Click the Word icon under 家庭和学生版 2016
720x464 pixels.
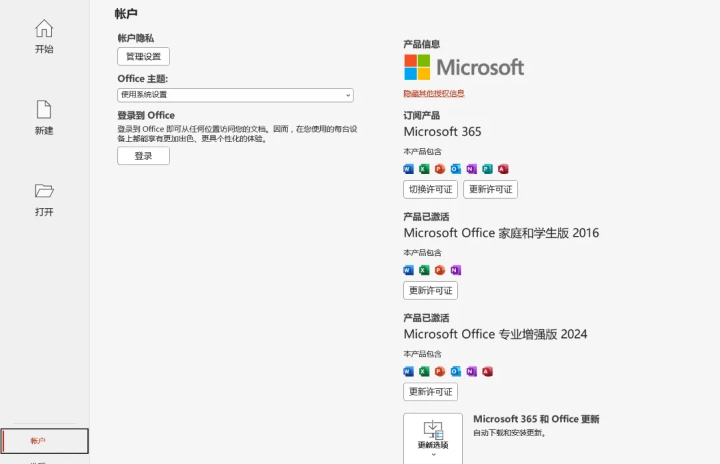408,270
